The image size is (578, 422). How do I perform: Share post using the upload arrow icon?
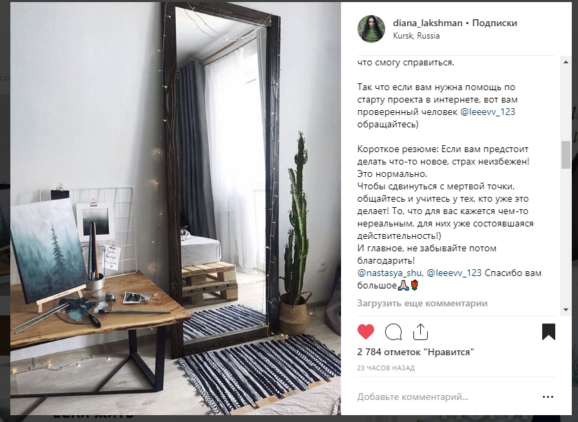(420, 332)
